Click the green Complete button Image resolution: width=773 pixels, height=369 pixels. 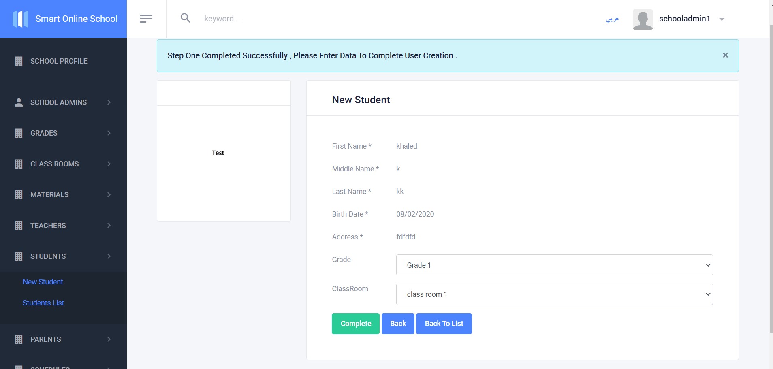pos(356,324)
